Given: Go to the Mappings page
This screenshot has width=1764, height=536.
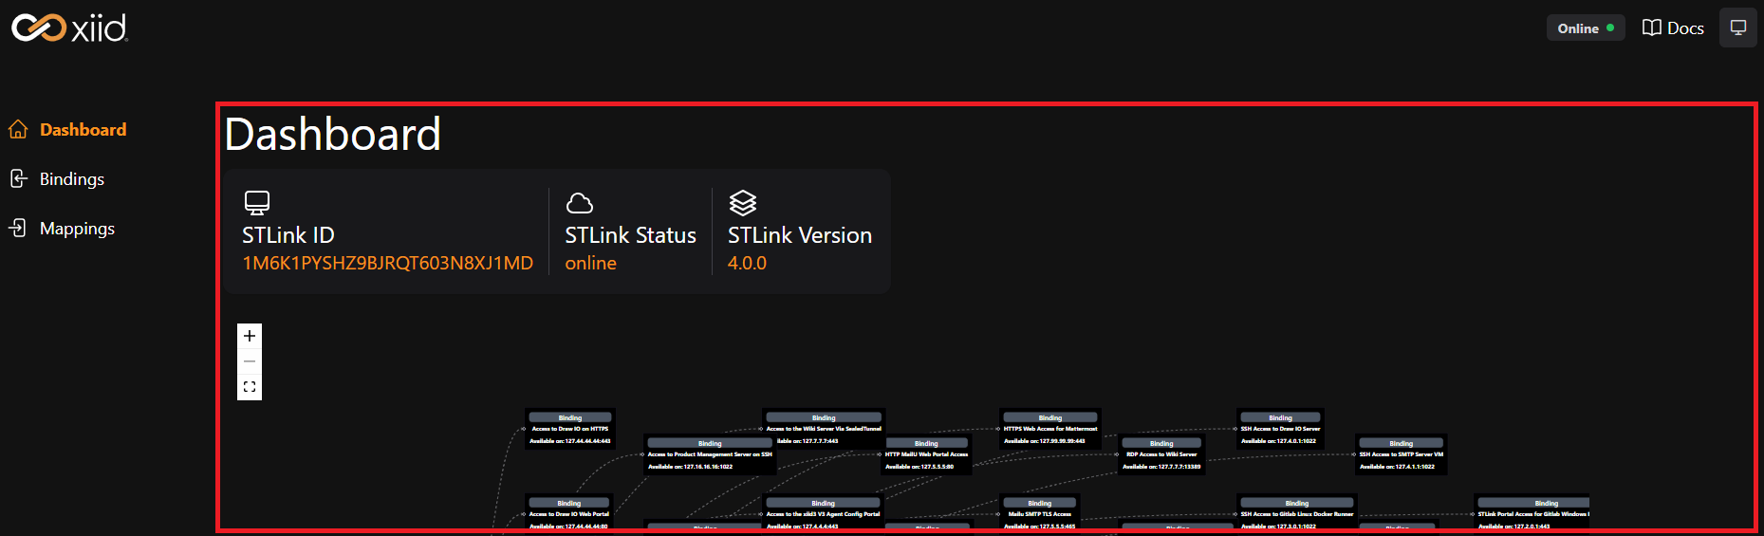Looking at the screenshot, I should tap(77, 229).
